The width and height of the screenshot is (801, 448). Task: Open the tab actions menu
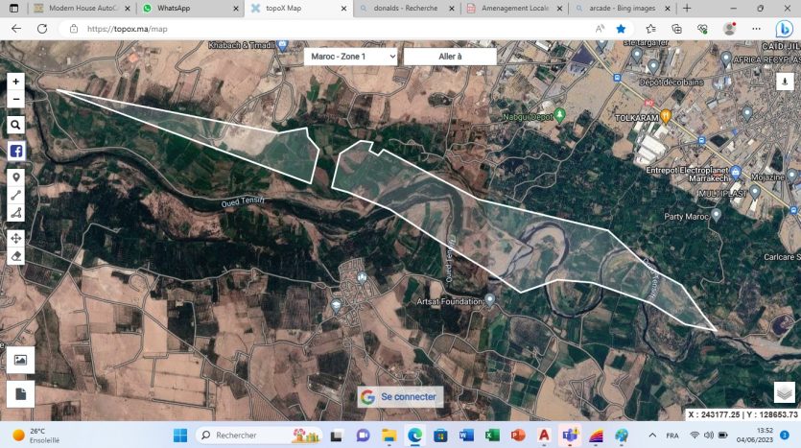[13, 9]
